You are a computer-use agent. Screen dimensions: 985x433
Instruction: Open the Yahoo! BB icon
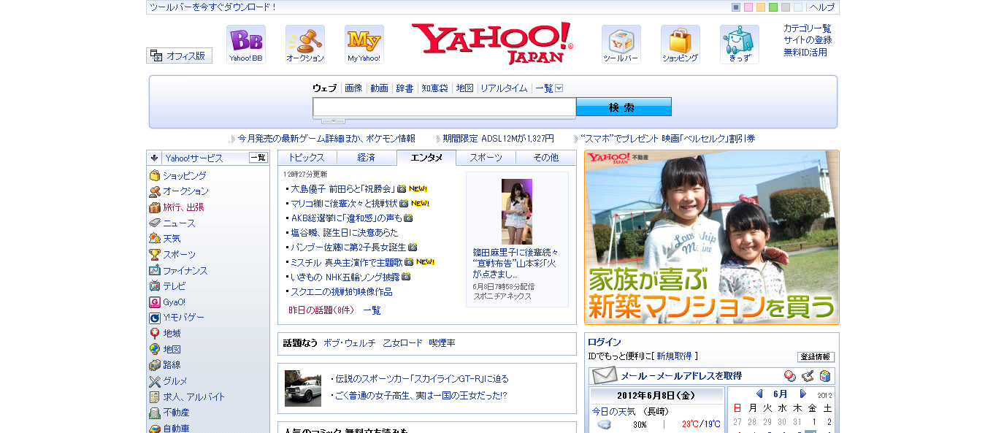[x=245, y=45]
